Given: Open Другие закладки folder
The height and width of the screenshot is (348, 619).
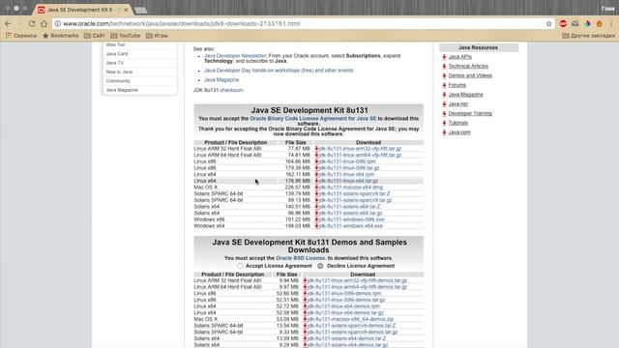Looking at the screenshot, I should coord(589,36).
